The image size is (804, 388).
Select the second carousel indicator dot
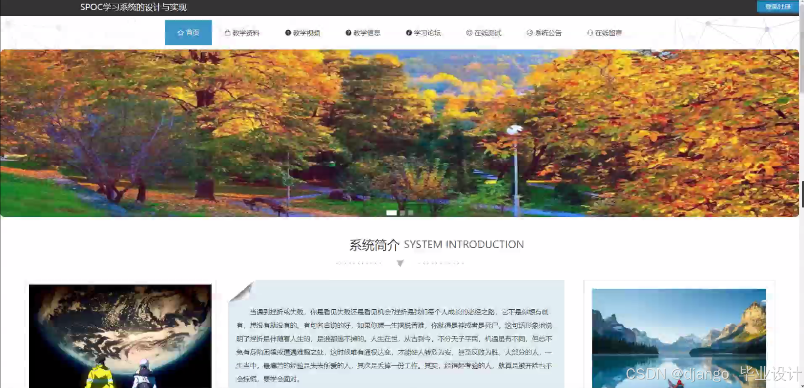pyautogui.click(x=403, y=212)
